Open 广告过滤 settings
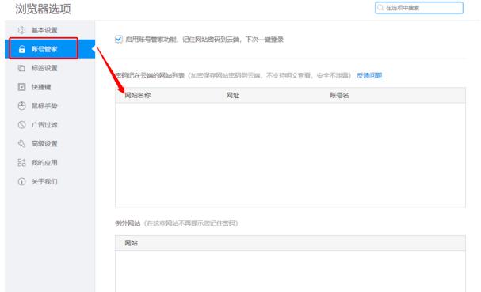Image resolution: width=481 pixels, height=292 pixels. click(x=50, y=125)
